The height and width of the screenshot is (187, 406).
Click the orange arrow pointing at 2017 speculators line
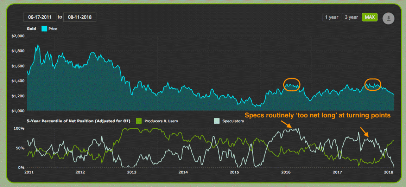click(x=364, y=132)
